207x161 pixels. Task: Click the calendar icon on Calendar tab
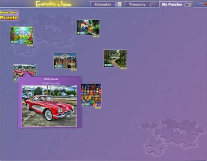[x=119, y=4]
